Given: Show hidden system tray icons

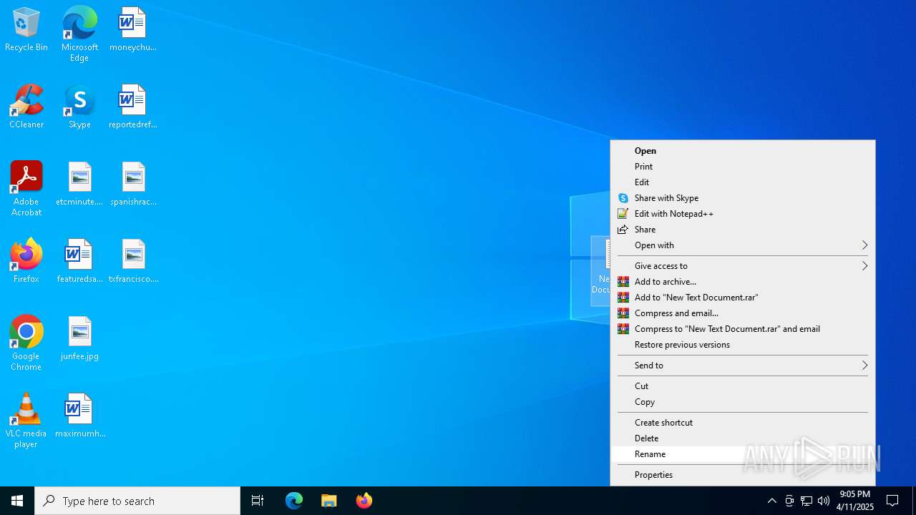Looking at the screenshot, I should 771,501.
